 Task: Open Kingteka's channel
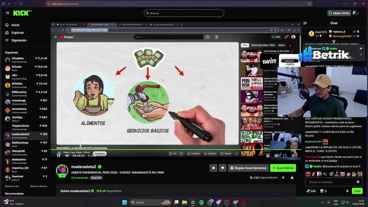(26, 60)
